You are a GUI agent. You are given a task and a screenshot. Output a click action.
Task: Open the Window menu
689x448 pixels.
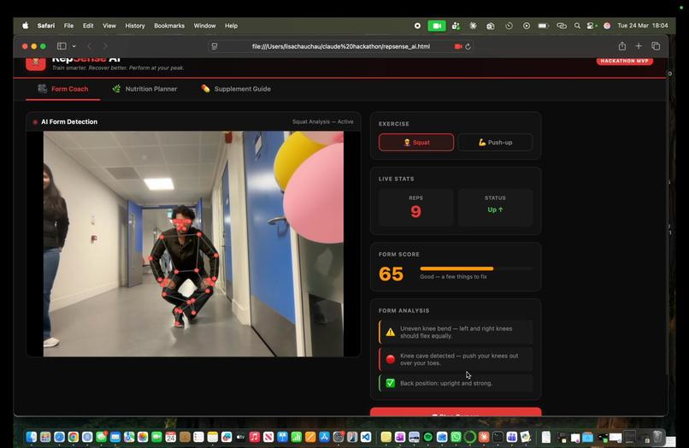pos(205,26)
